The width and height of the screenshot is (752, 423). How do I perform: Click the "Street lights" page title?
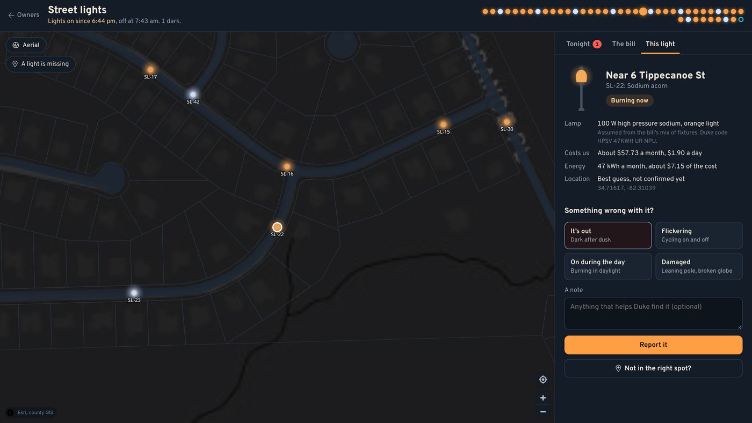pos(77,10)
